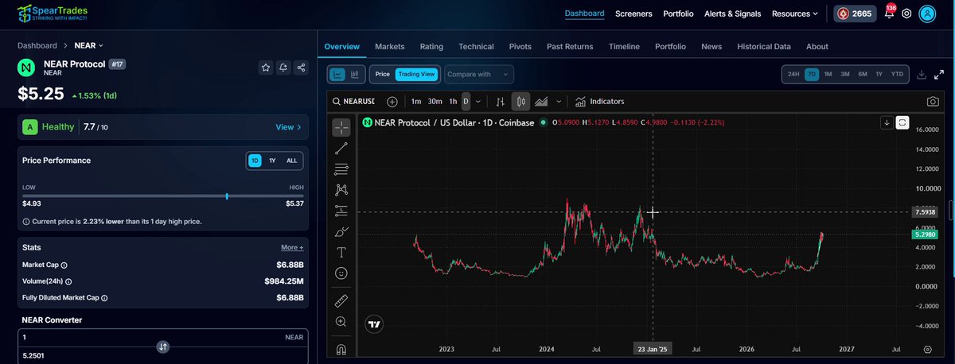Viewport: 955px width, 364px height.
Task: Select the text annotation tool
Action: (x=341, y=253)
